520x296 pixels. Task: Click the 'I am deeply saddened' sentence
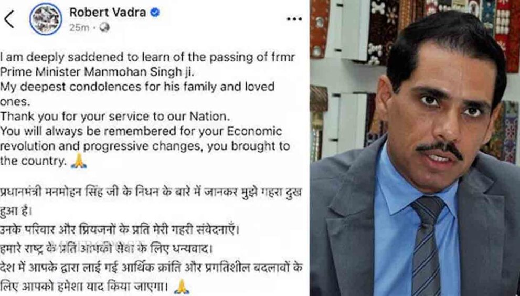147,57
